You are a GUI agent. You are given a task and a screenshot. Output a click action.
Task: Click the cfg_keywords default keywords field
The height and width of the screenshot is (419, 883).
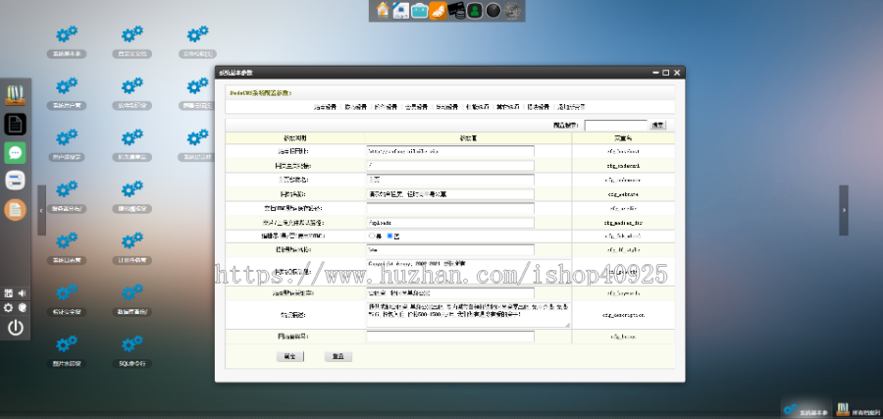(450, 292)
